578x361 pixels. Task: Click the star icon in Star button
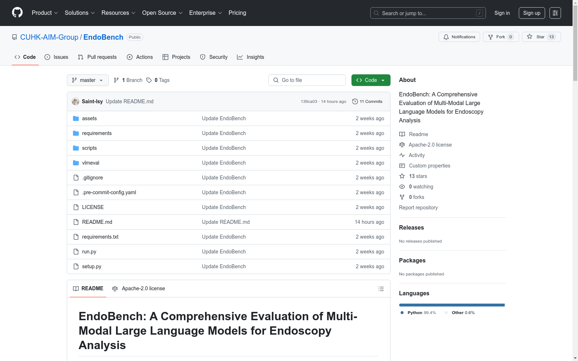(x=530, y=36)
